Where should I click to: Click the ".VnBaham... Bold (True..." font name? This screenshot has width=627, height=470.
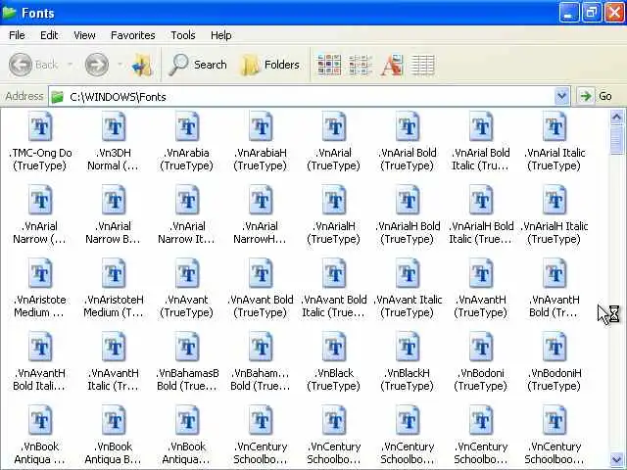(261, 380)
